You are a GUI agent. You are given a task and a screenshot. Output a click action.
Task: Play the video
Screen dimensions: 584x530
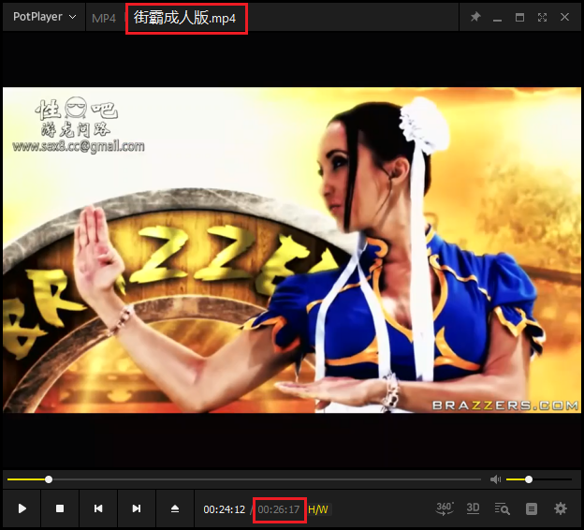pos(22,508)
